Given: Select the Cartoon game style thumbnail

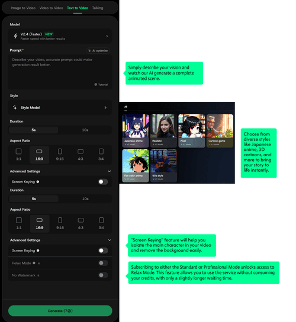Looking at the screenshot, I should click(x=220, y=131).
